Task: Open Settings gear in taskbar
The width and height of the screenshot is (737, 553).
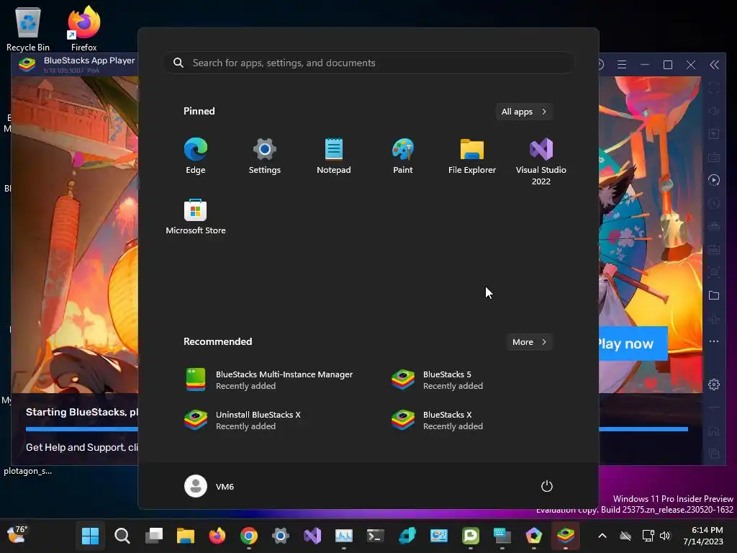Action: tap(281, 536)
